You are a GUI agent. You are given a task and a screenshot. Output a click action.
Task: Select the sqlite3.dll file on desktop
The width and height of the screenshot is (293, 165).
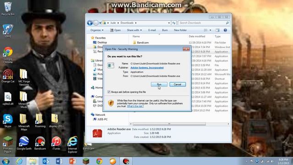tap(8, 99)
